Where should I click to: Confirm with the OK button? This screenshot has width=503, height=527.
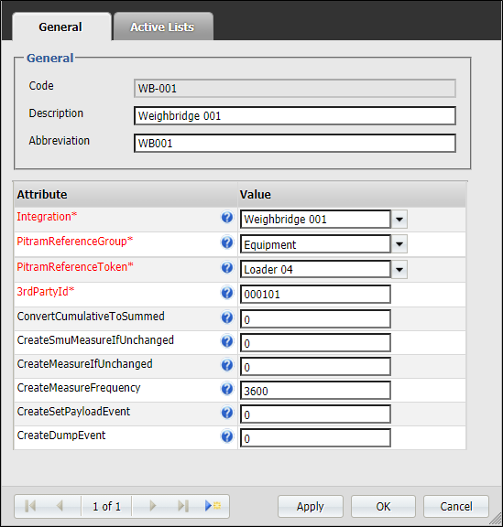pos(384,506)
